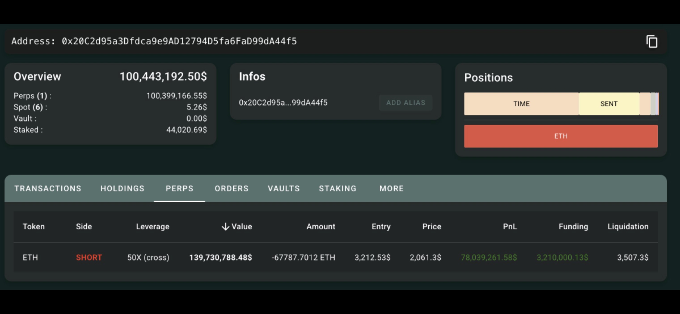Select the PERPS tab

(179, 188)
